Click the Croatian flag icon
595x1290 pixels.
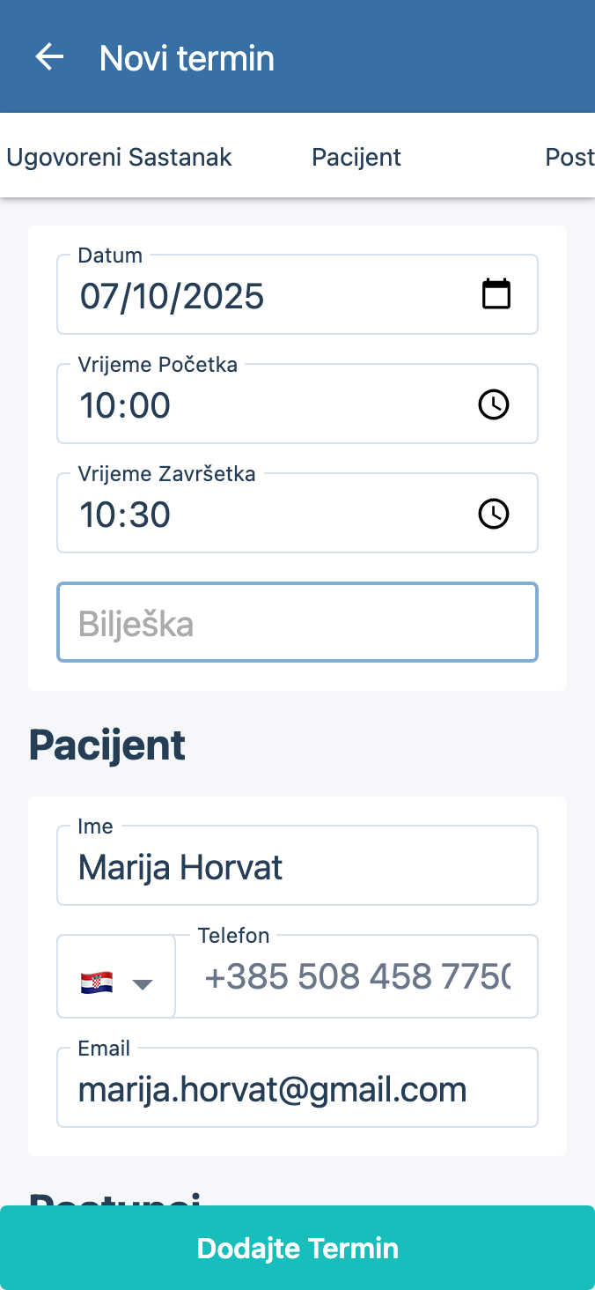(96, 982)
